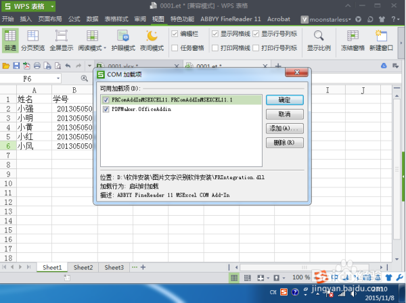
Task: Click the blue help icon in taskbar
Action: (x=295, y=292)
